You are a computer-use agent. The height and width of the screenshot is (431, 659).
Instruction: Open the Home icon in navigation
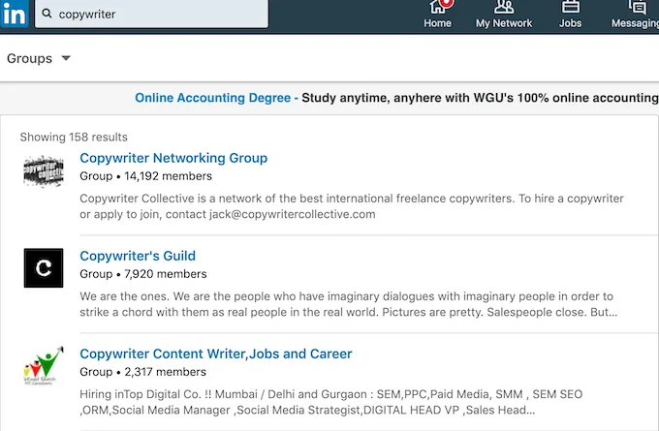click(437, 7)
